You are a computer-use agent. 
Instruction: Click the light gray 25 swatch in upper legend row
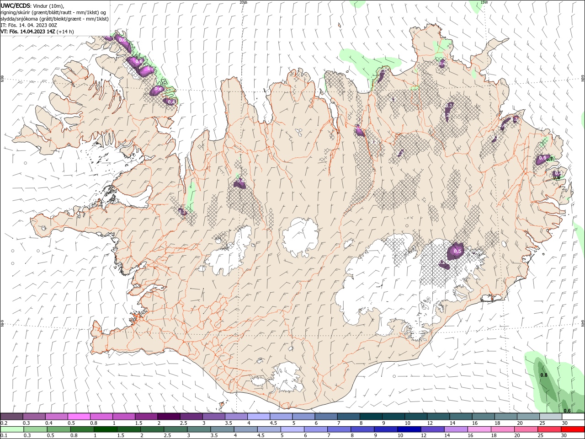pos(551,417)
